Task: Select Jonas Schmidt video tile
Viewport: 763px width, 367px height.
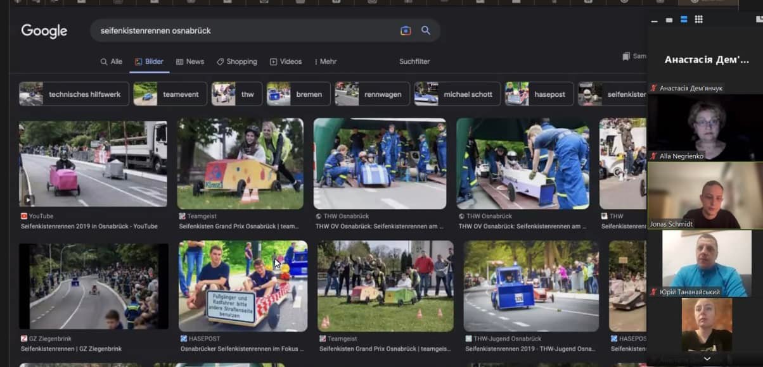Action: click(x=705, y=195)
